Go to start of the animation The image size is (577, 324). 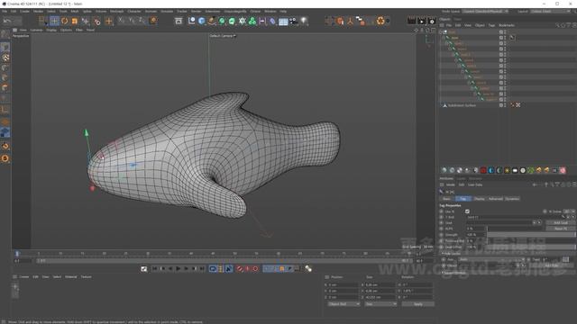(x=154, y=269)
